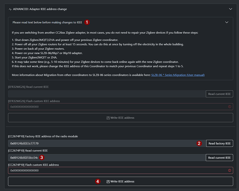The width and height of the screenshot is (239, 191).
Task: Click Read current IEEE button for CC2674P10
Action: point(219,158)
